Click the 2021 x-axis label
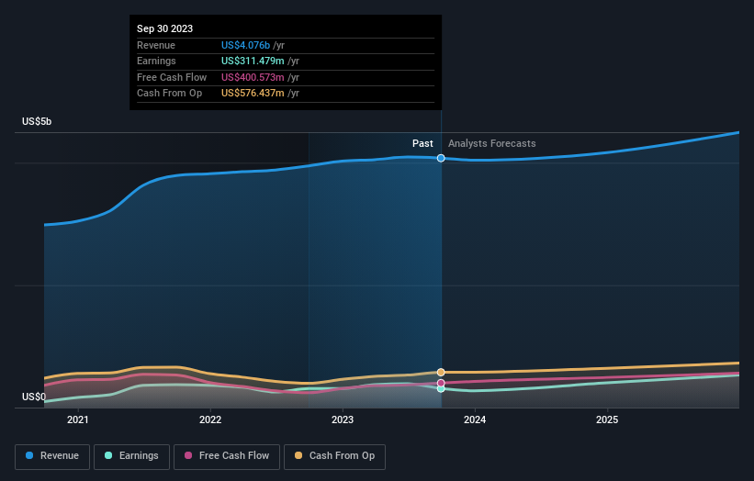754x481 pixels. 78,419
